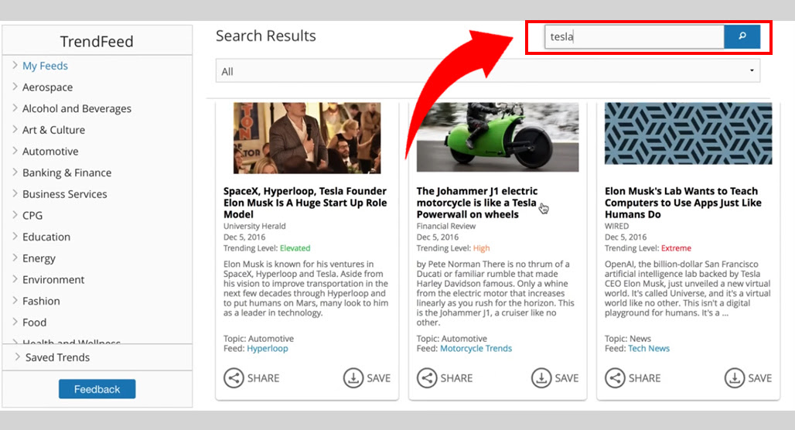Click the Financial Review source name

446,226
